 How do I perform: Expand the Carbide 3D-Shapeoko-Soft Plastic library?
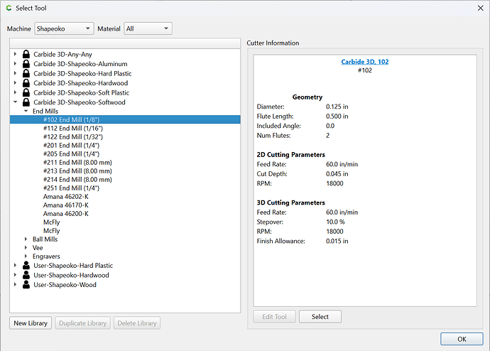point(15,92)
